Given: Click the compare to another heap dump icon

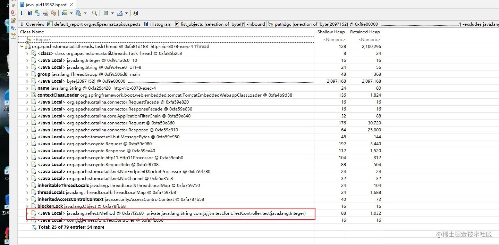Looking at the screenshot, I should coord(136,13).
